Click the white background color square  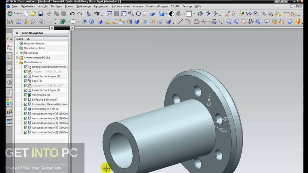189,14
